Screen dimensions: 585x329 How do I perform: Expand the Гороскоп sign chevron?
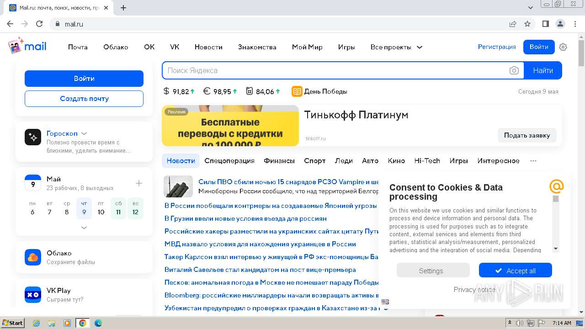tap(84, 133)
